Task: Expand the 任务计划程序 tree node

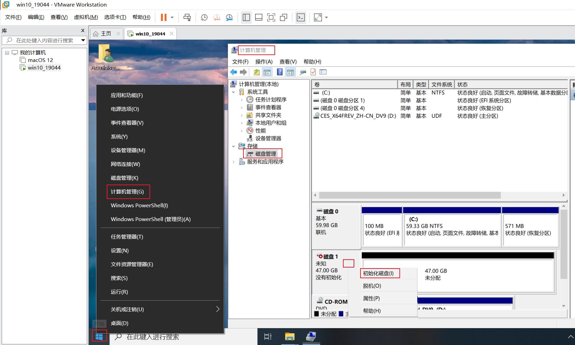Action: 242,100
